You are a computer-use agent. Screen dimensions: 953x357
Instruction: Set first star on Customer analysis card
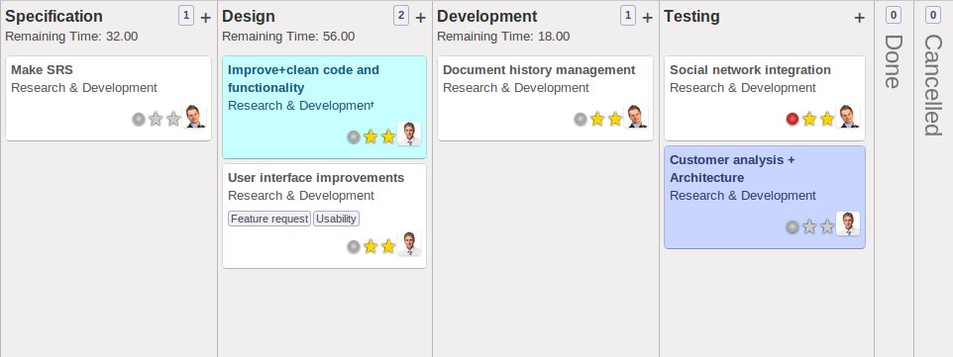(x=809, y=227)
